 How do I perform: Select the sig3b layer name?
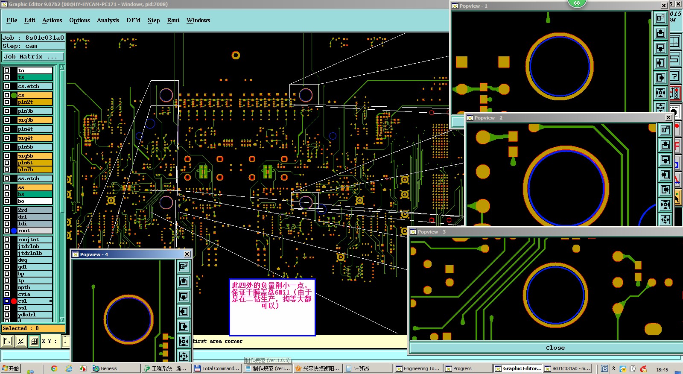coord(35,120)
